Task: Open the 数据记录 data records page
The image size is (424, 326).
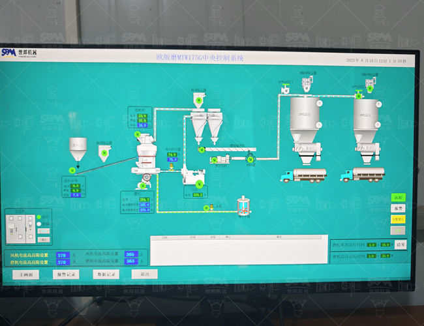Action: 106,274
